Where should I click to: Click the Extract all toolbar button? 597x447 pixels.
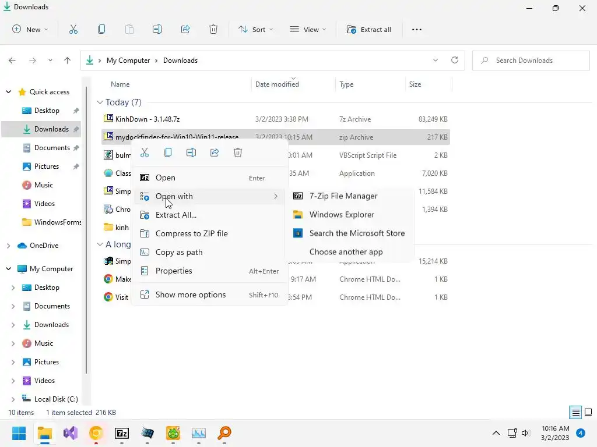tap(369, 29)
